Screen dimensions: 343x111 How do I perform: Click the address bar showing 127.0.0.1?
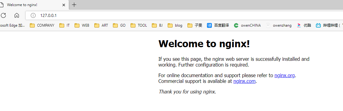pyautogui.click(x=184, y=15)
